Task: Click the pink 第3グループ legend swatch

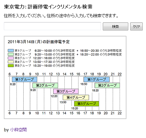Action: (x=11, y=58)
